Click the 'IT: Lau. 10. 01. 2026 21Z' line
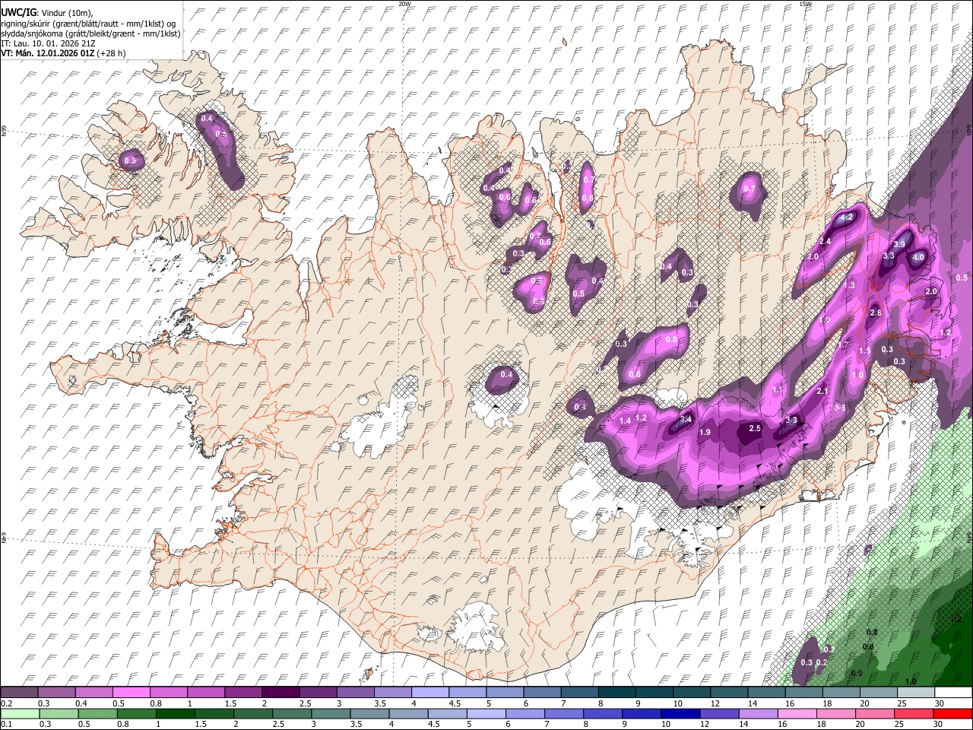 tap(48, 43)
